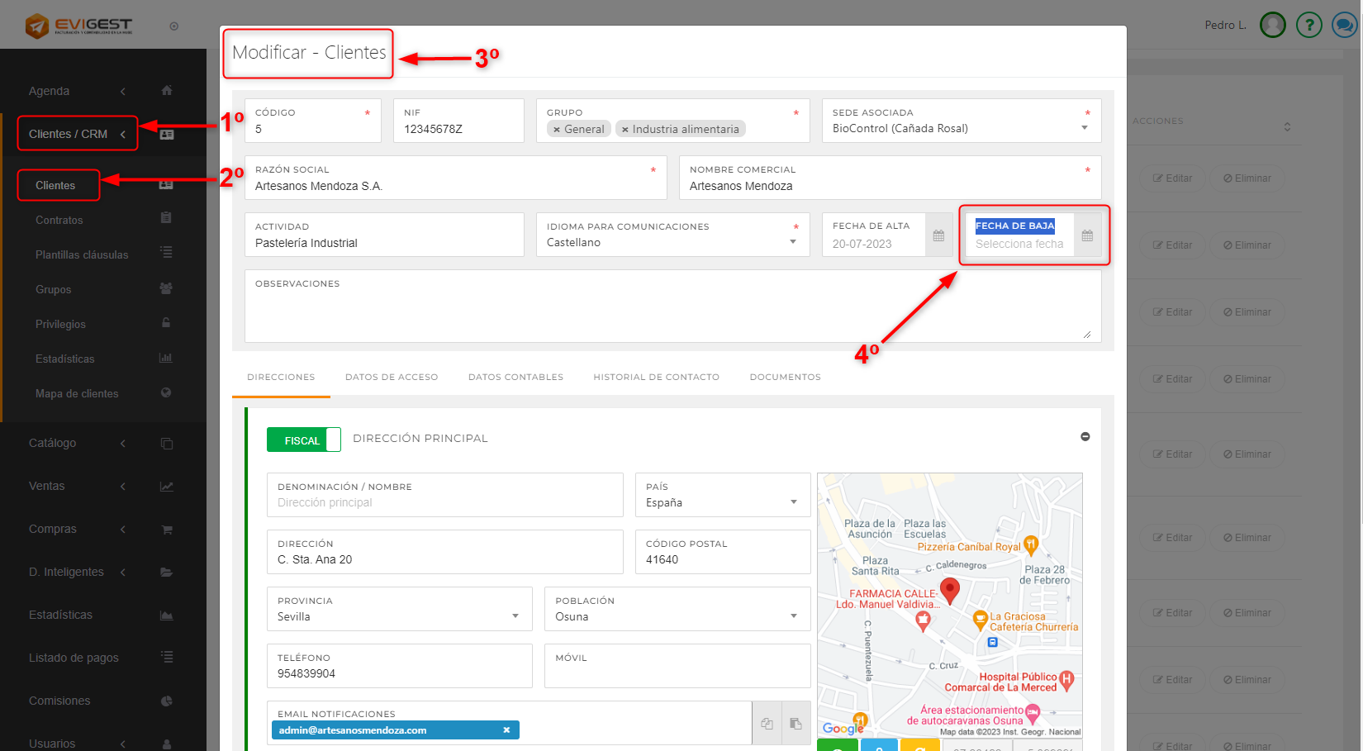Open the Provincia dropdown showing Sevilla
This screenshot has width=1363, height=751.
[515, 616]
